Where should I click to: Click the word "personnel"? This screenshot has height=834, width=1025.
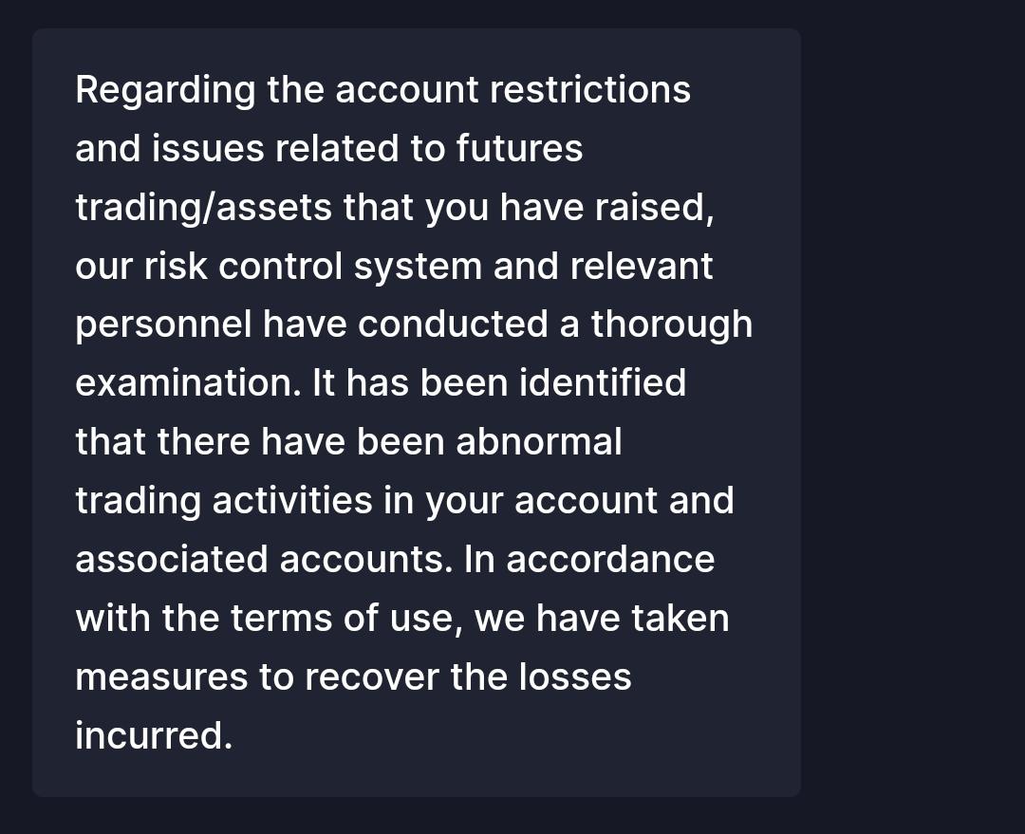[163, 325]
